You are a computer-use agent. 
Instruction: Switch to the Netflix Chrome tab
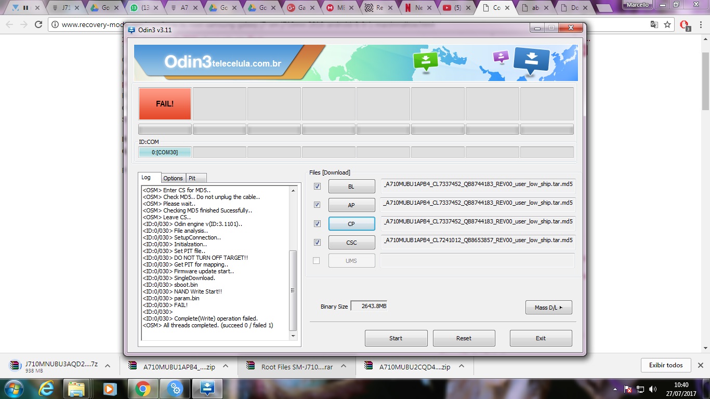click(418, 8)
